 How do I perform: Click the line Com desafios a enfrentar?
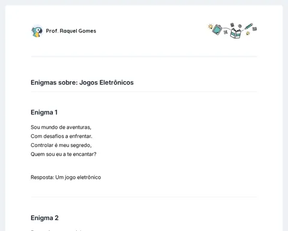click(61, 136)
